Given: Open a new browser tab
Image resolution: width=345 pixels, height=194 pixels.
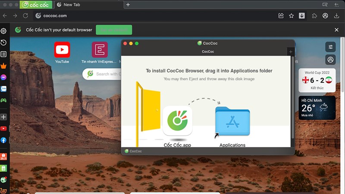Looking at the screenshot, I should click(x=128, y=5).
